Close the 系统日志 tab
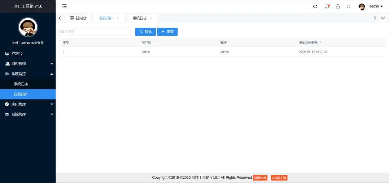389x183 pixels. click(151, 18)
